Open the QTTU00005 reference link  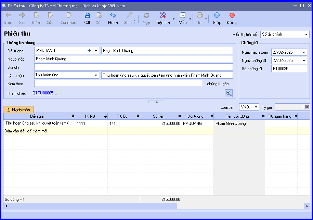pos(43,93)
